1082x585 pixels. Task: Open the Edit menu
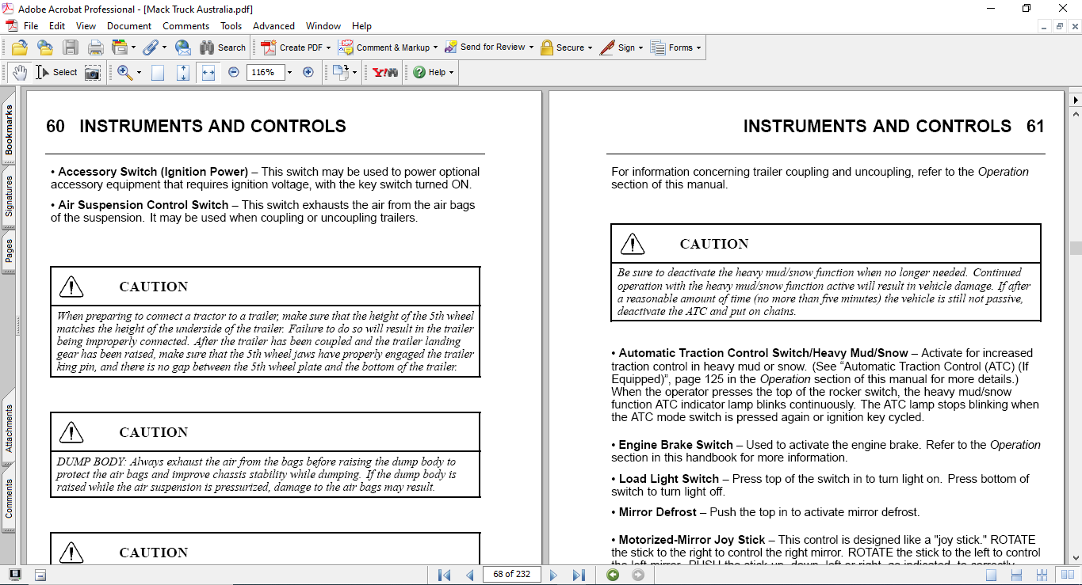pos(57,26)
